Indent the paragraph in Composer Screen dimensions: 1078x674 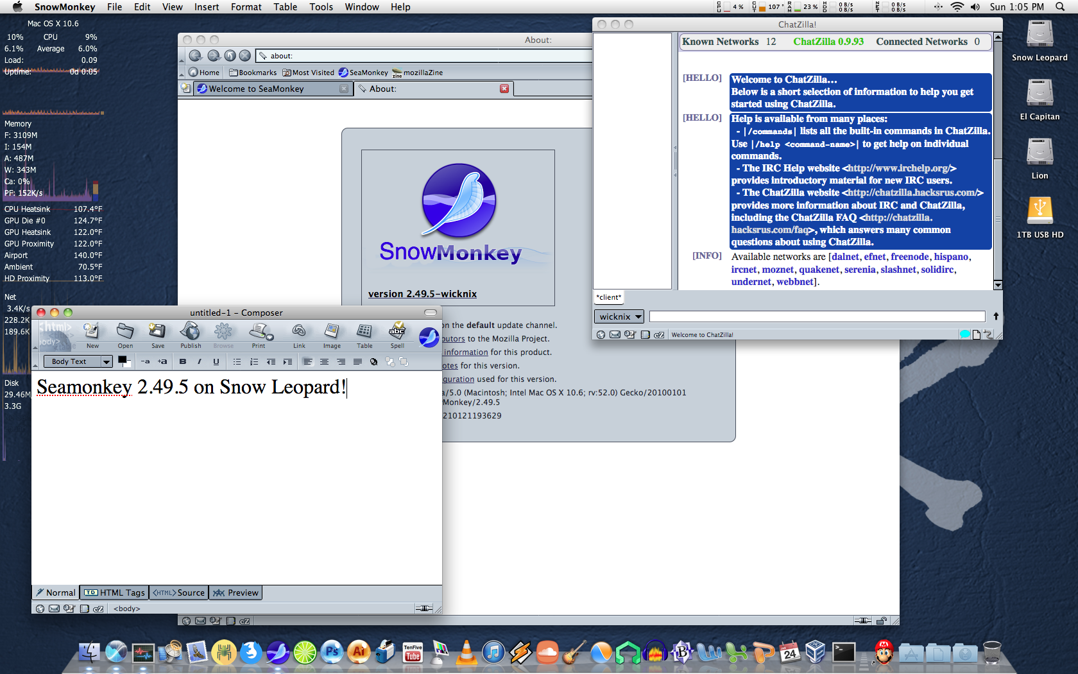pos(287,361)
